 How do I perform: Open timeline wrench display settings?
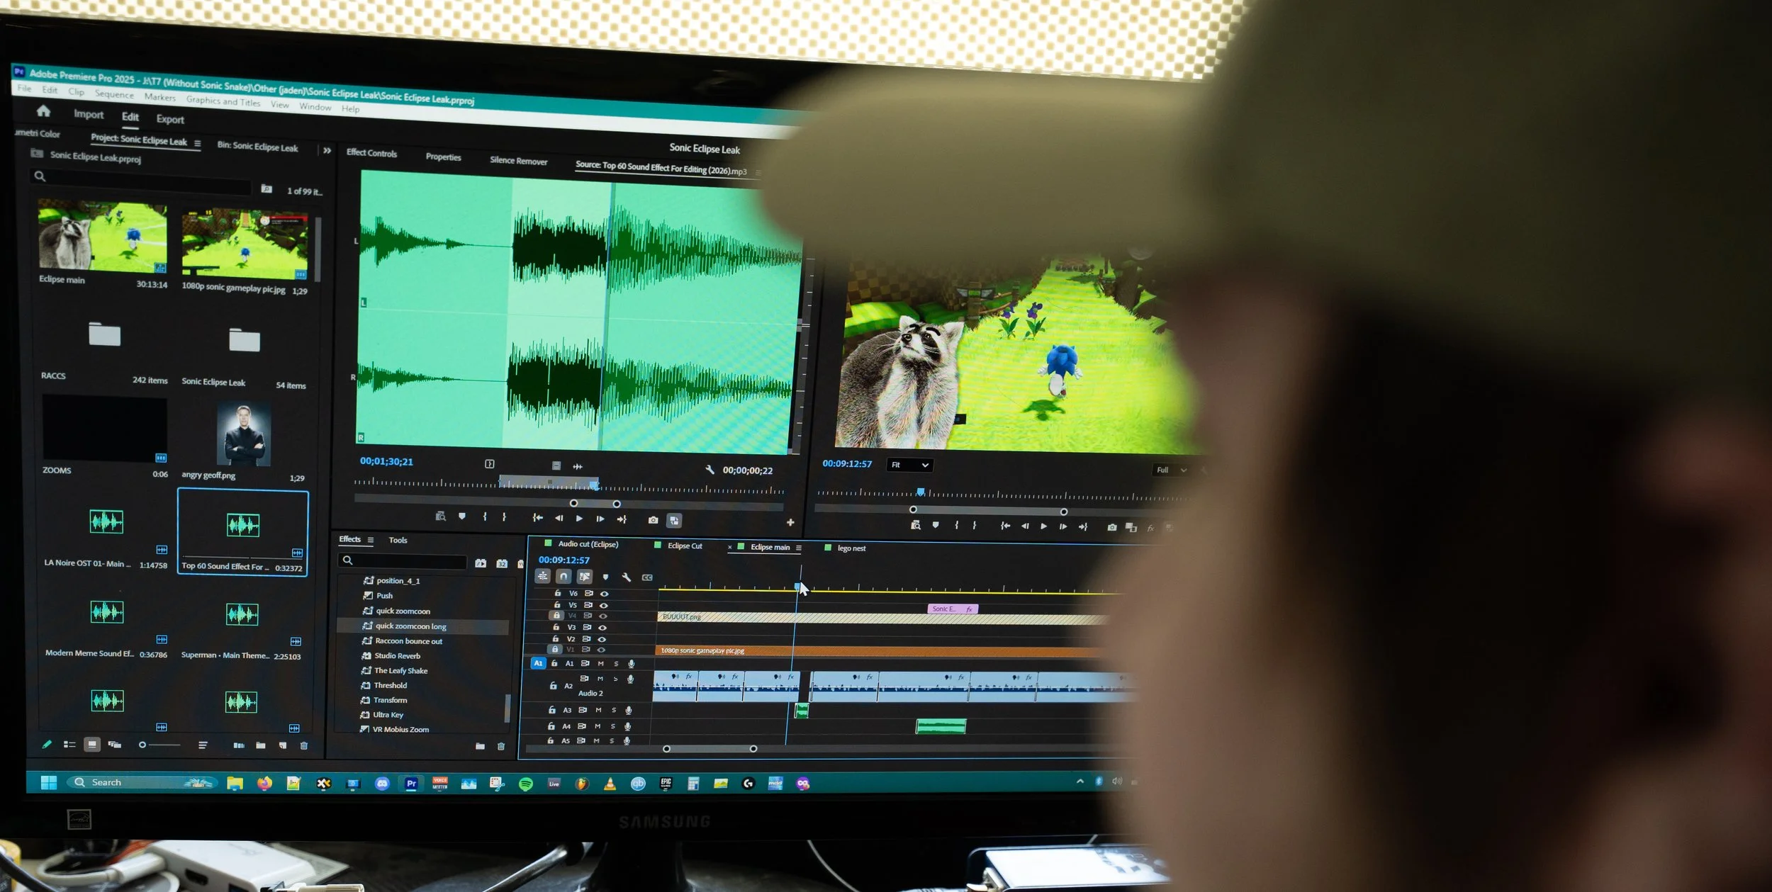[x=627, y=577]
